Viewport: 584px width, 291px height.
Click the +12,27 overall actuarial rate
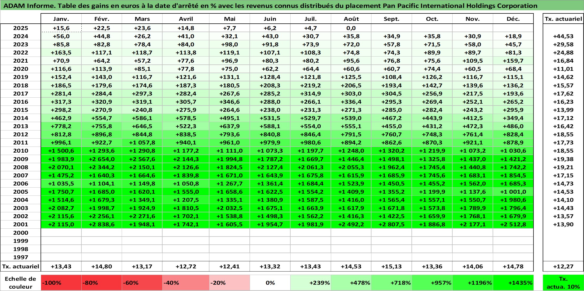pyautogui.click(x=563, y=267)
